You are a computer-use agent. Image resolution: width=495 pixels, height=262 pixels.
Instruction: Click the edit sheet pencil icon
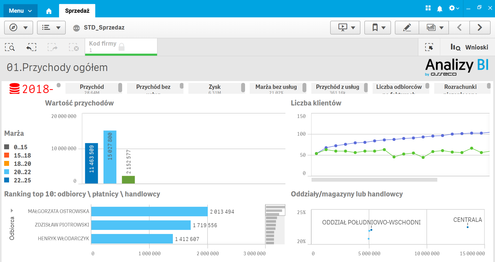pos(407,27)
